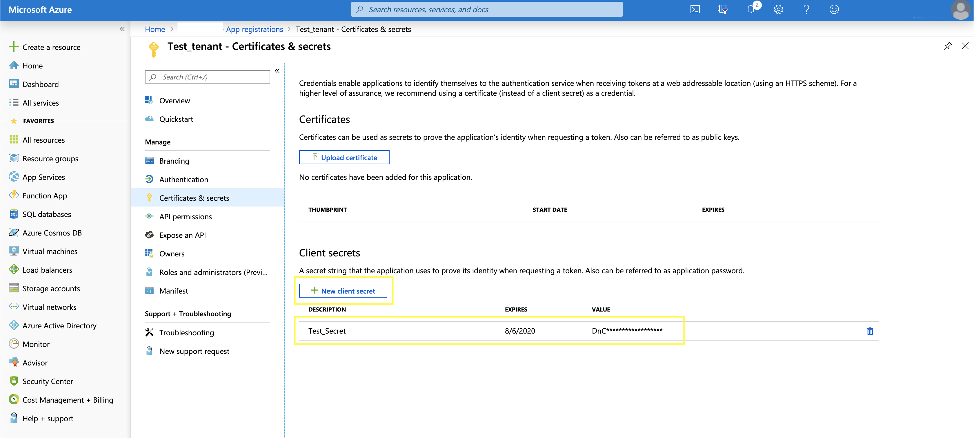Open Authentication menu item
This screenshot has width=974, height=438.
183,179
